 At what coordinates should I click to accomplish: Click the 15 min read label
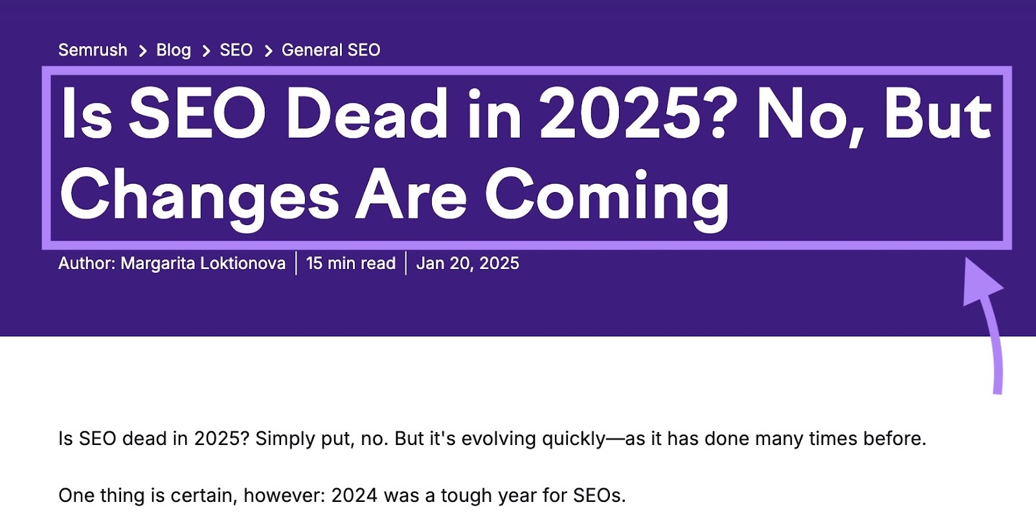pyautogui.click(x=350, y=263)
